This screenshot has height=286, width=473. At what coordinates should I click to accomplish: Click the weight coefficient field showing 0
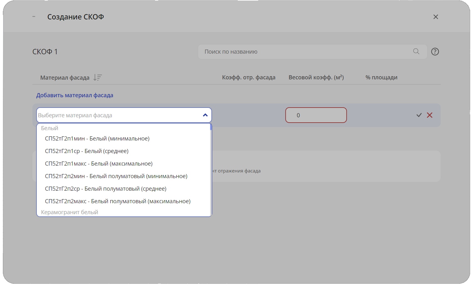[316, 115]
